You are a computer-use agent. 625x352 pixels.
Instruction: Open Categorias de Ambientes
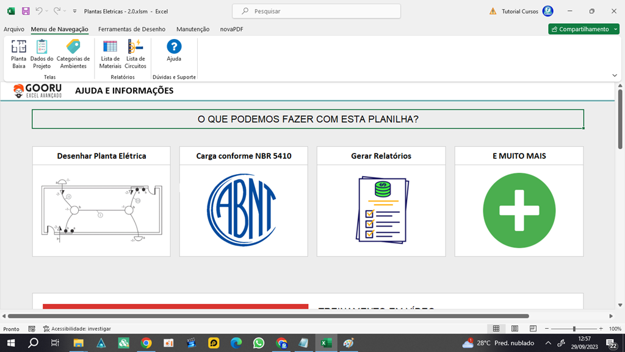click(73, 54)
